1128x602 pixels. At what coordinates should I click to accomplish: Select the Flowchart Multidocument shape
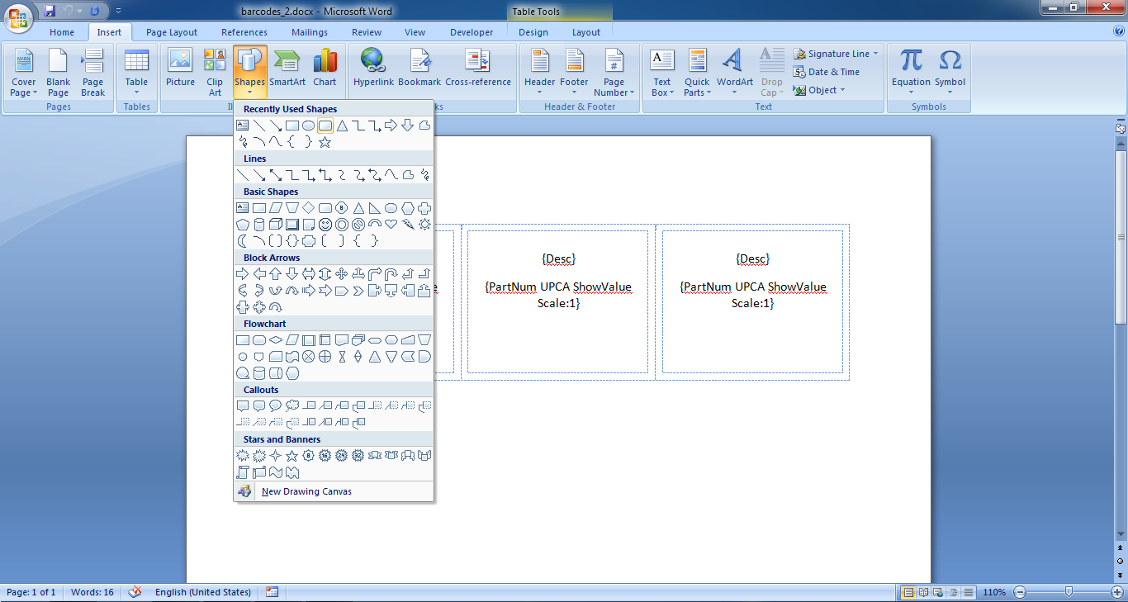[x=358, y=340]
